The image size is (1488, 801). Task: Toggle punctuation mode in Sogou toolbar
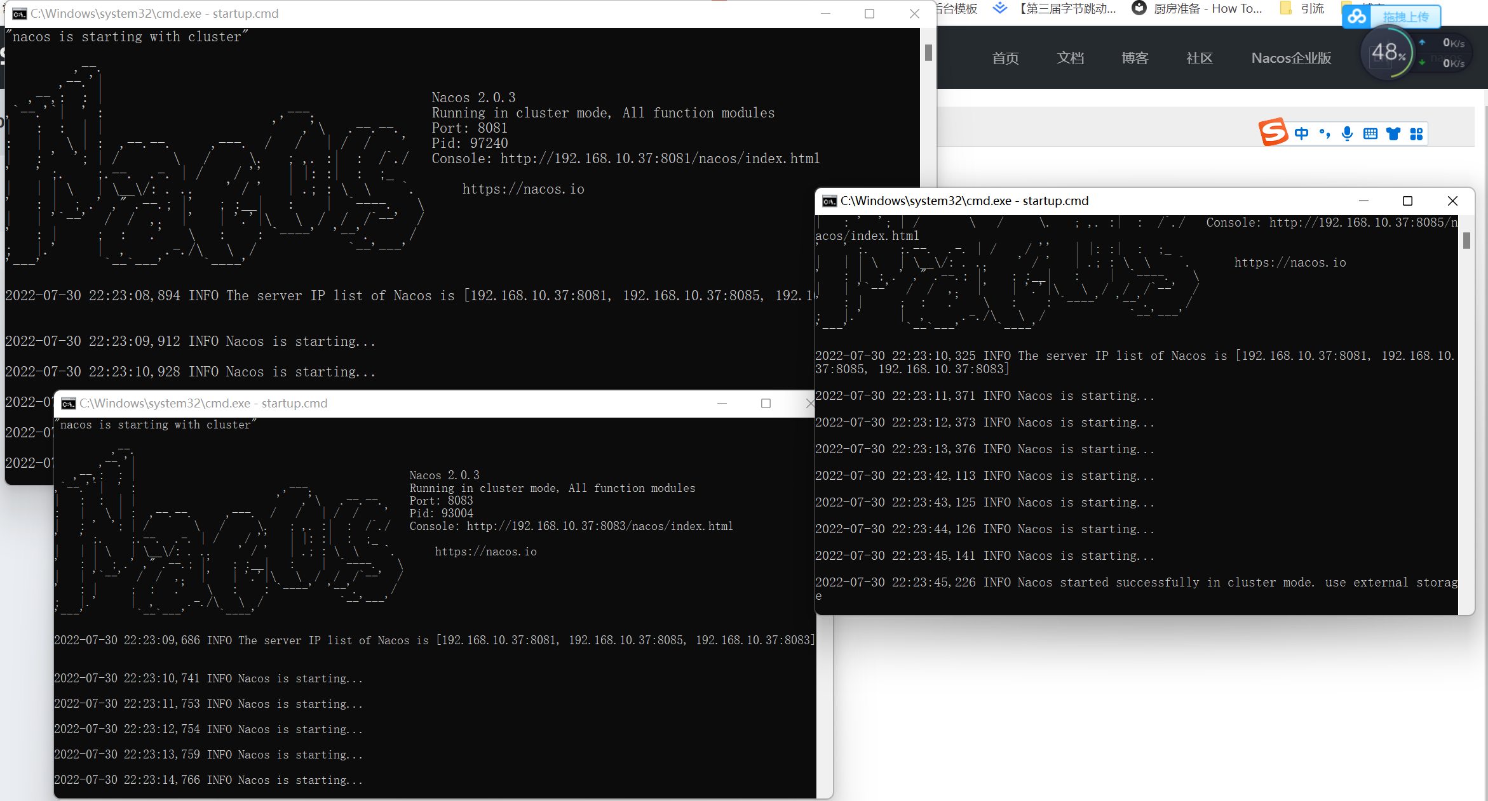coord(1324,133)
